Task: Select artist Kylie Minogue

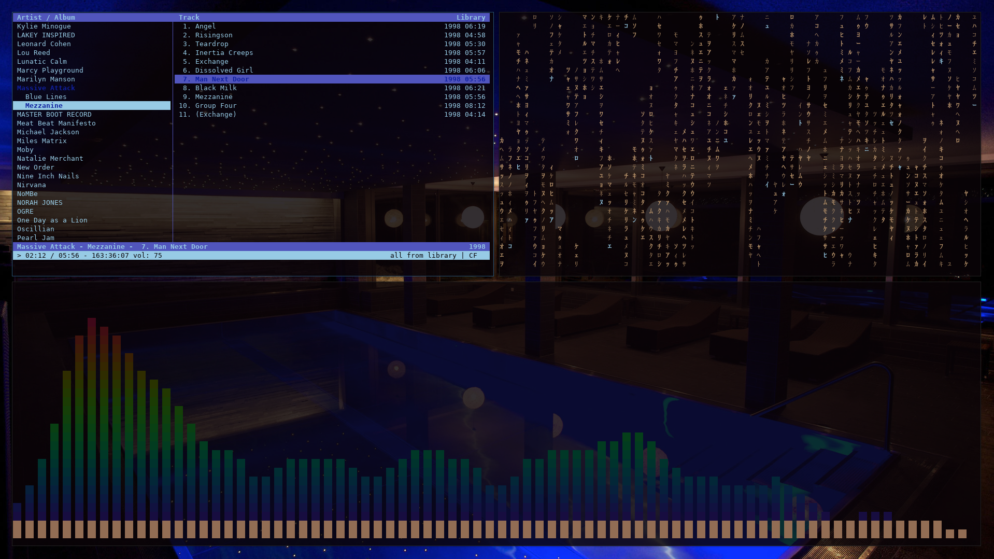Action: pyautogui.click(x=44, y=26)
